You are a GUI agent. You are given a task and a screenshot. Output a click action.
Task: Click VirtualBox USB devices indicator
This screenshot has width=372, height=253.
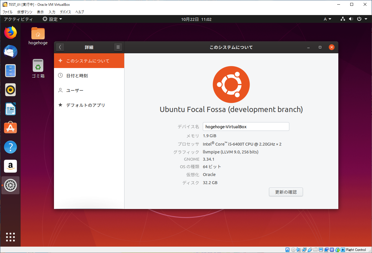click(310, 250)
